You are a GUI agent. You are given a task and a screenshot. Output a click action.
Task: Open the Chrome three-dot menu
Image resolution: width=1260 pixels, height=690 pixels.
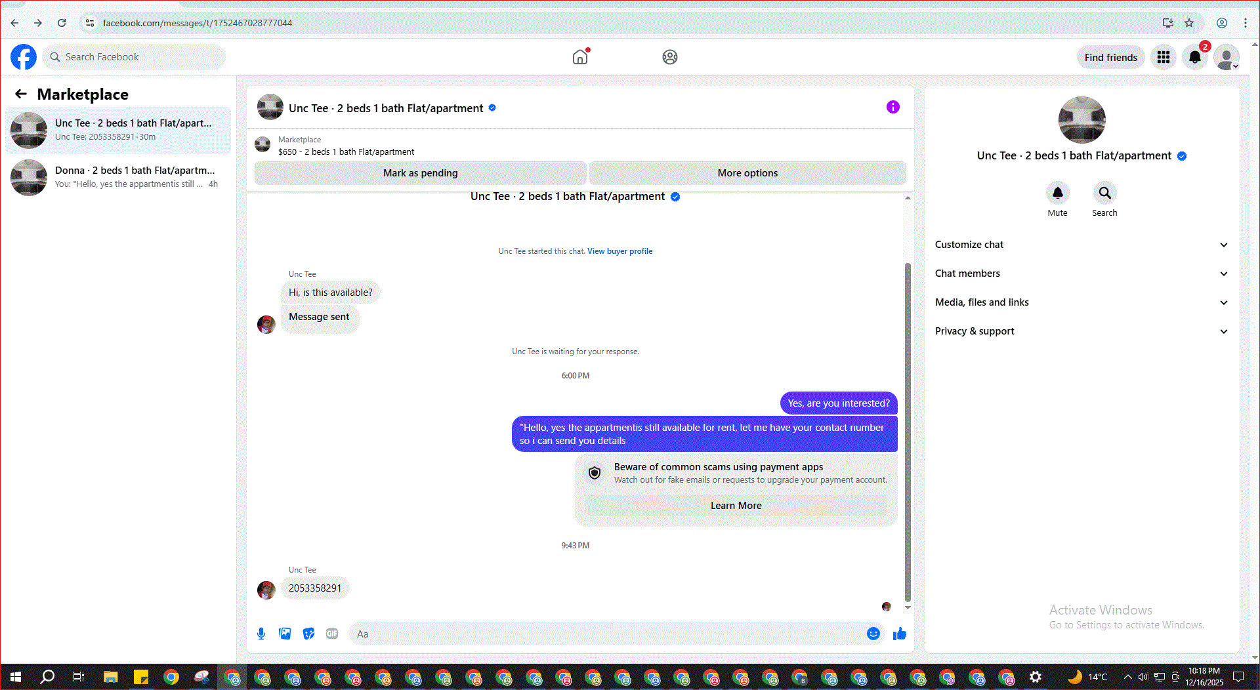[1245, 23]
